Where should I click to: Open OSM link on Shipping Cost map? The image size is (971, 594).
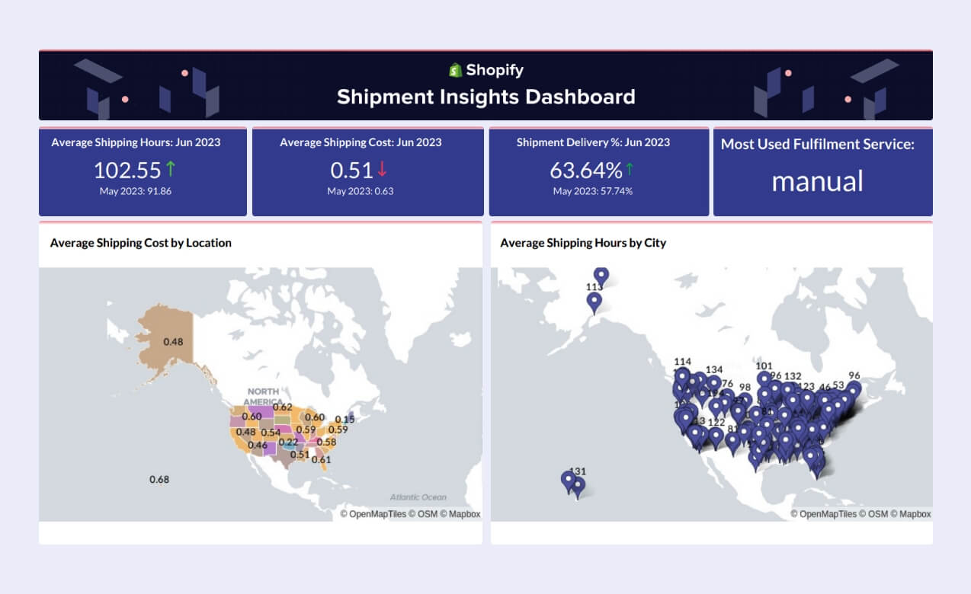[423, 514]
